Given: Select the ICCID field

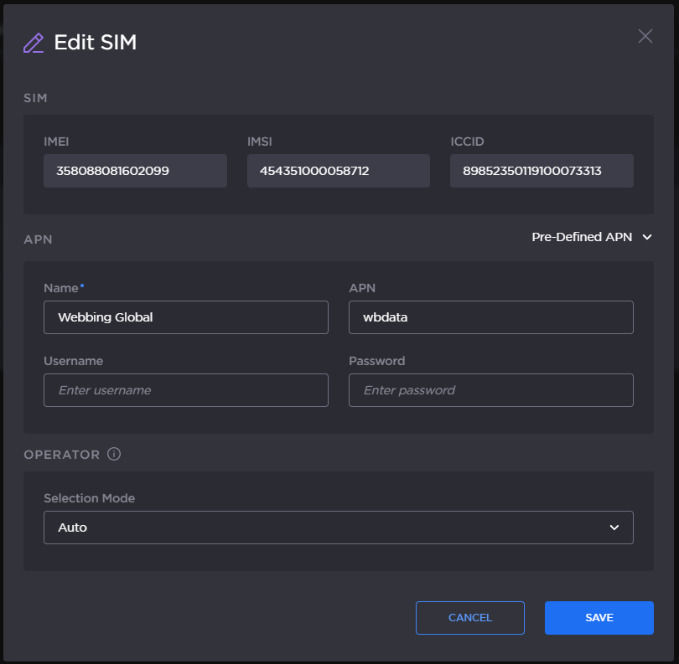Looking at the screenshot, I should pyautogui.click(x=542, y=171).
